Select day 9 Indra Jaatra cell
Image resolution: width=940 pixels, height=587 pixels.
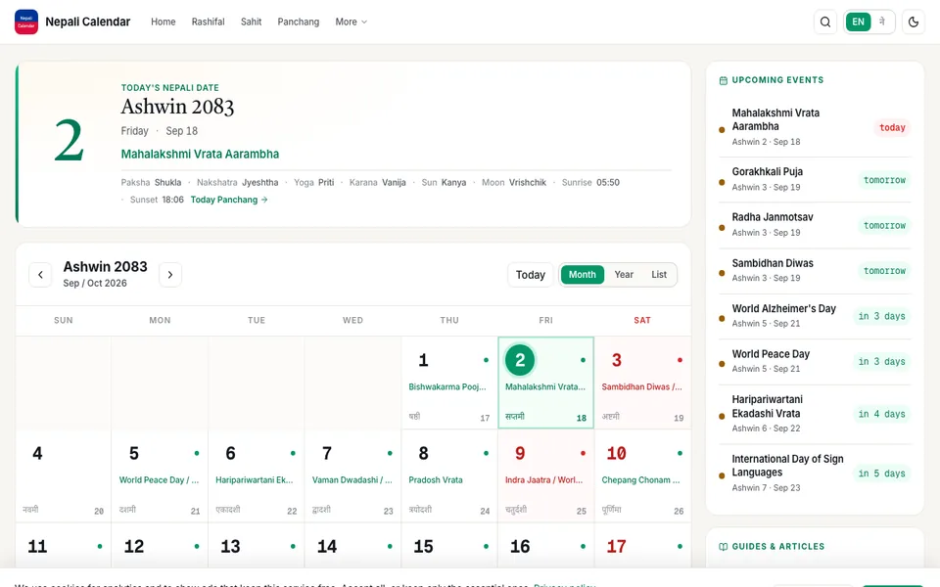point(545,475)
